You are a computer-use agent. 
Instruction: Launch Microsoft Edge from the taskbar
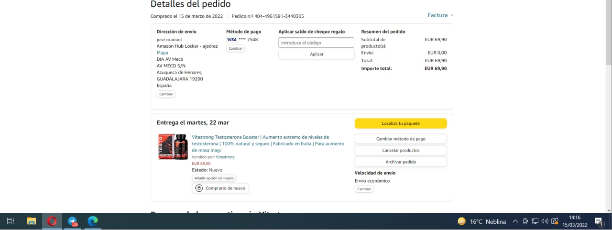[x=93, y=221]
